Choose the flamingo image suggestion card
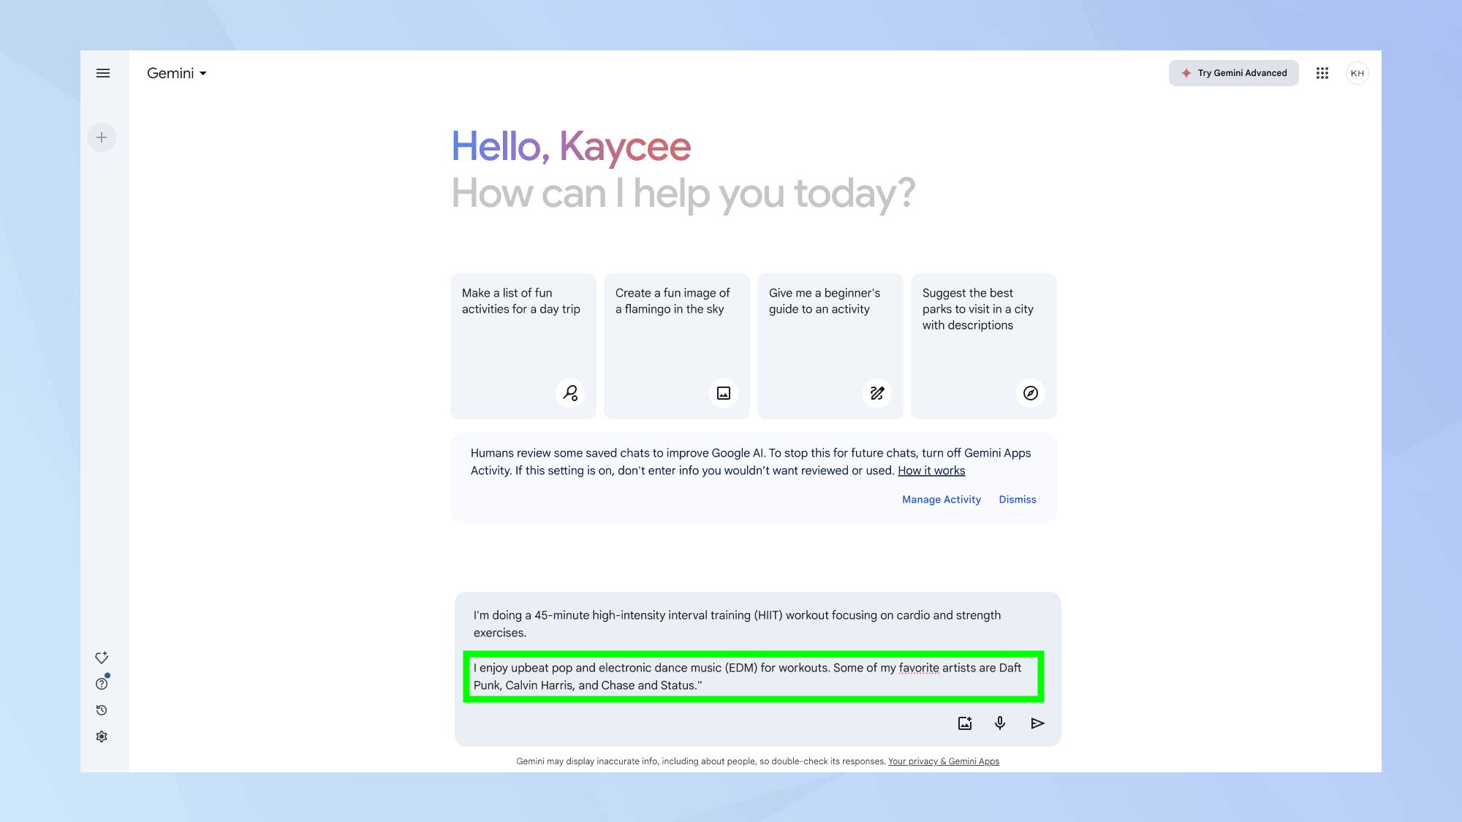 [676, 346]
